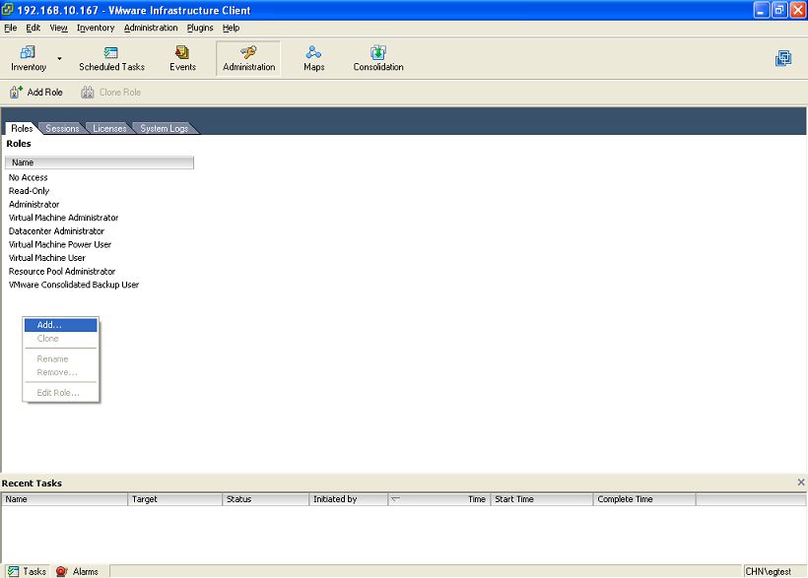
Task: Open the Tasks status bar button
Action: [28, 571]
